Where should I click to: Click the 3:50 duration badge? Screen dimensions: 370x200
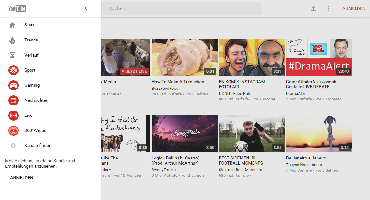(210, 147)
